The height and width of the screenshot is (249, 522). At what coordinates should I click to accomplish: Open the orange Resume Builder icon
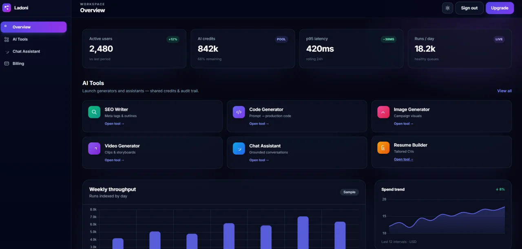(x=383, y=148)
